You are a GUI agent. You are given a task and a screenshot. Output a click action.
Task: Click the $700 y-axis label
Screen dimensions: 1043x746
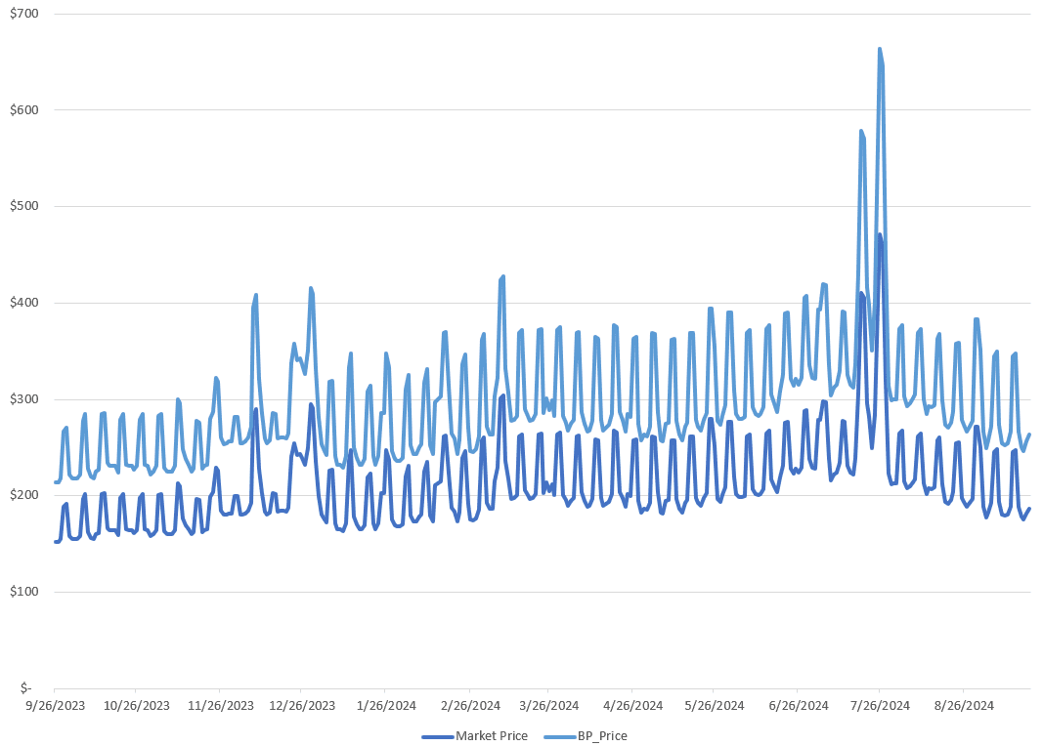click(x=24, y=14)
